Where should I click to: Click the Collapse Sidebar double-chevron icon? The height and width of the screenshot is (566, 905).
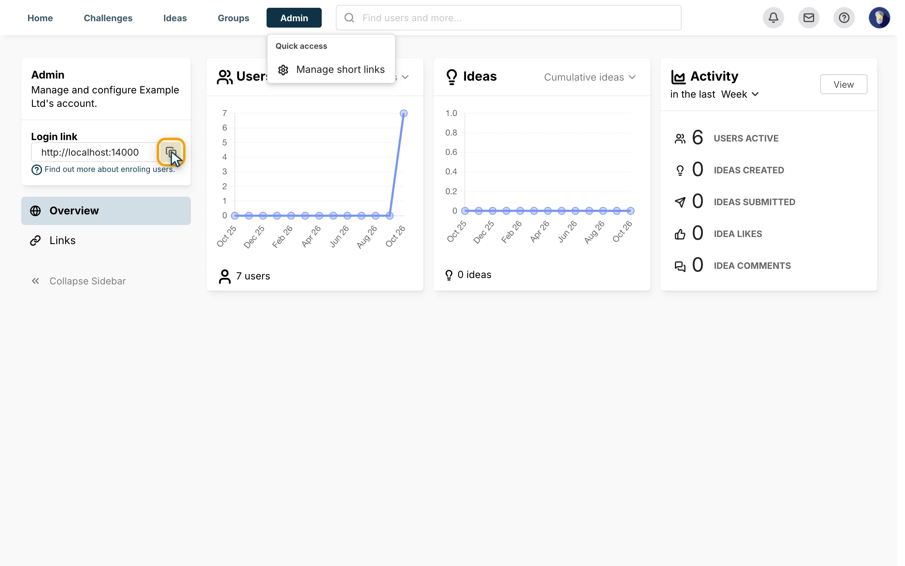click(x=35, y=281)
